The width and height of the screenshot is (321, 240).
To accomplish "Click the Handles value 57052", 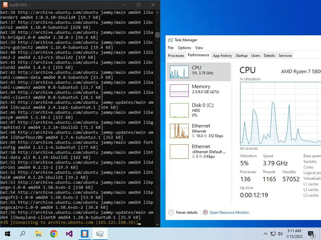I will point(291,179).
